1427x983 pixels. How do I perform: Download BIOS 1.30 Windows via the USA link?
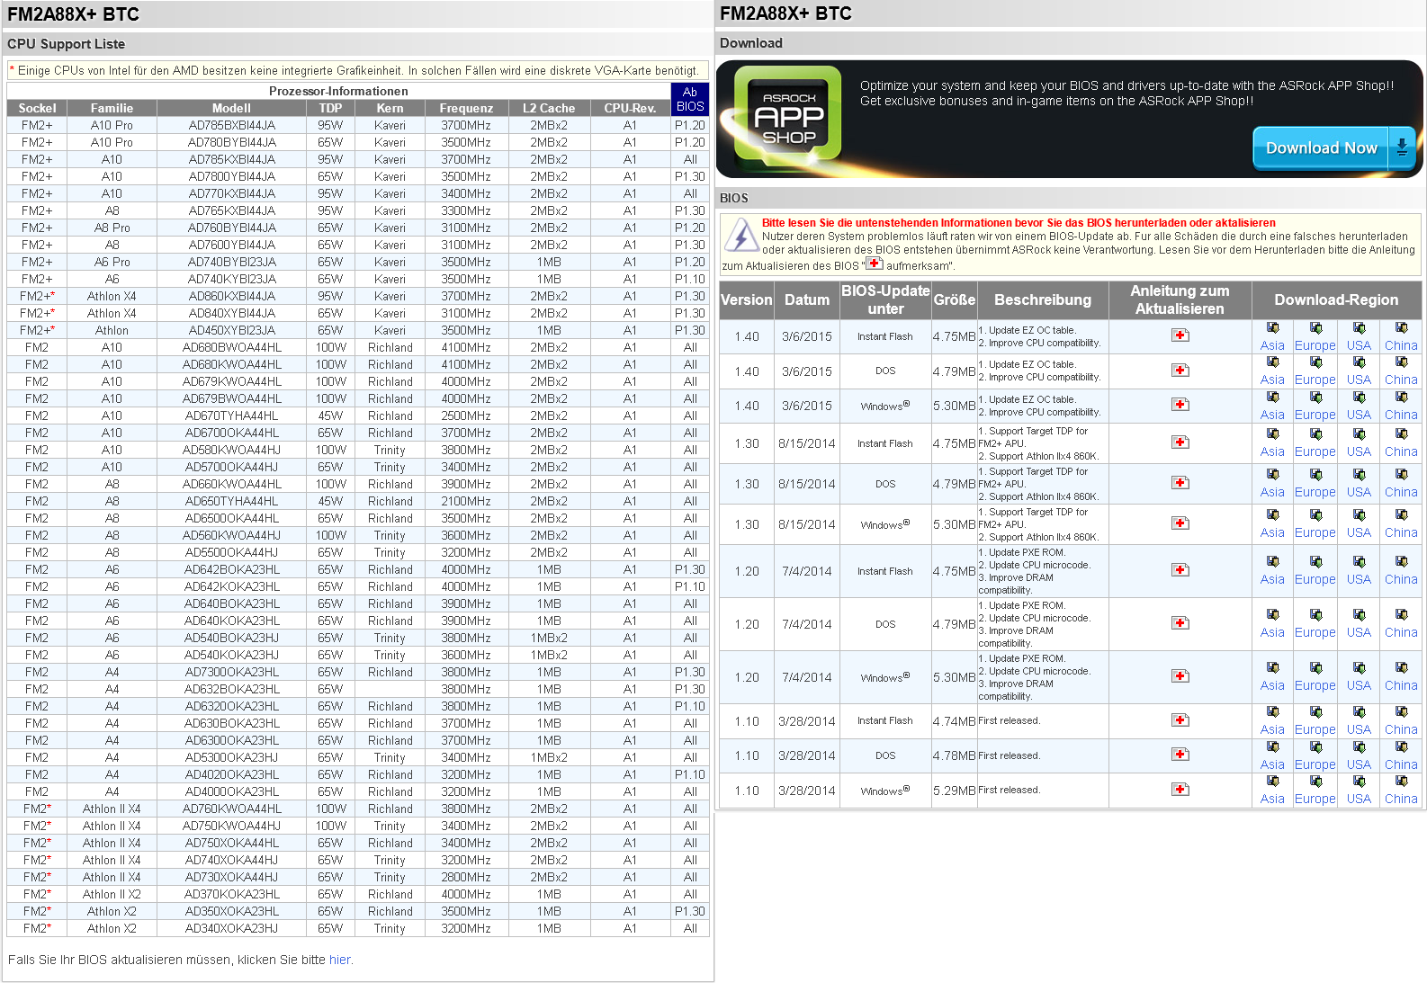click(x=1360, y=533)
